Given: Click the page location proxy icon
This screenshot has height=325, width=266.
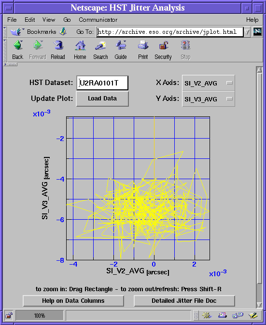Looking at the screenshot, I should (x=63, y=31).
